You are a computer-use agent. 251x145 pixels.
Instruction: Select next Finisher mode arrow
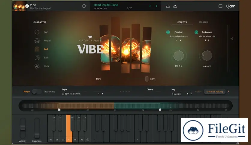coord(180,40)
